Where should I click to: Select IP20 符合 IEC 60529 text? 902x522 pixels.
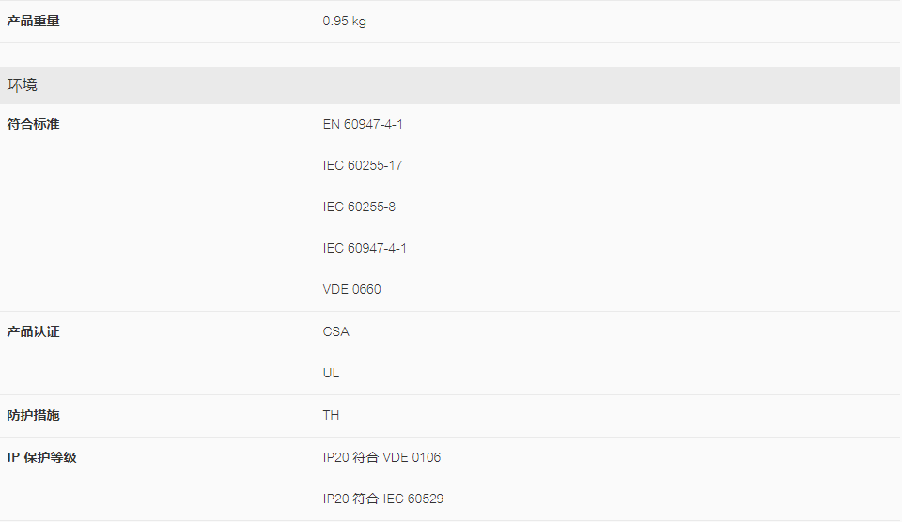[383, 499]
